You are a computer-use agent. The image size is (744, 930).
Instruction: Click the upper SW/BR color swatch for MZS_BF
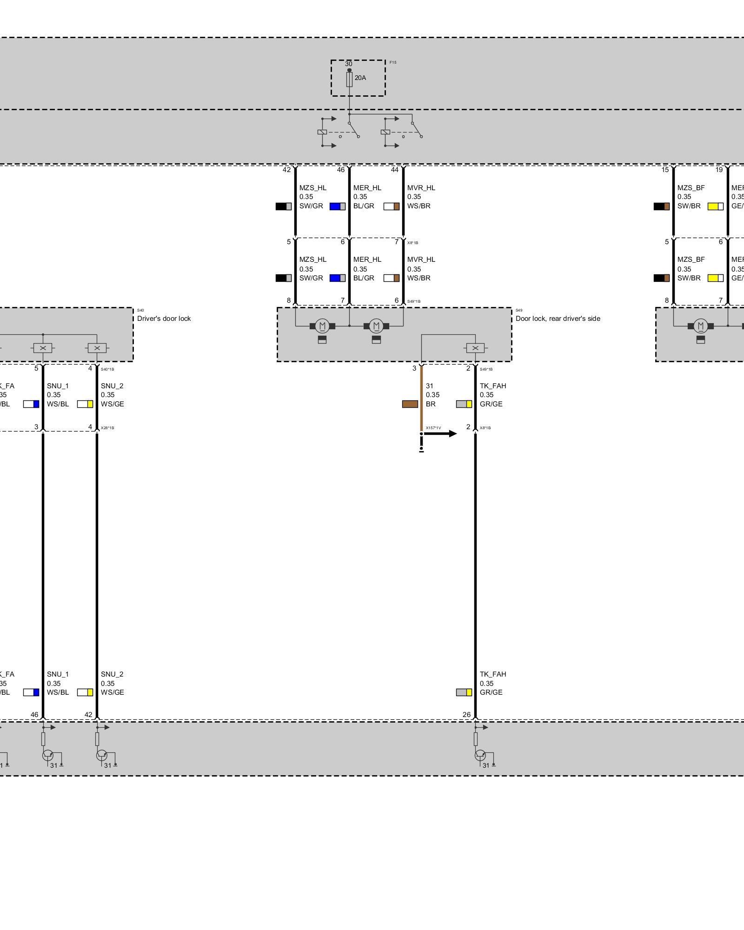[661, 206]
